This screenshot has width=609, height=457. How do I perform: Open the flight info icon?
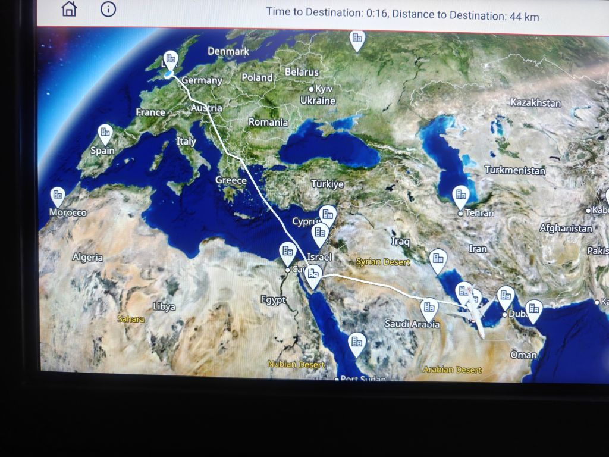(108, 10)
